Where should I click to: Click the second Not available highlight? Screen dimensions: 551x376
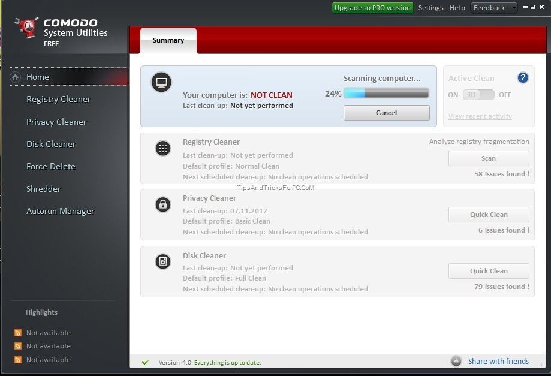coord(49,346)
